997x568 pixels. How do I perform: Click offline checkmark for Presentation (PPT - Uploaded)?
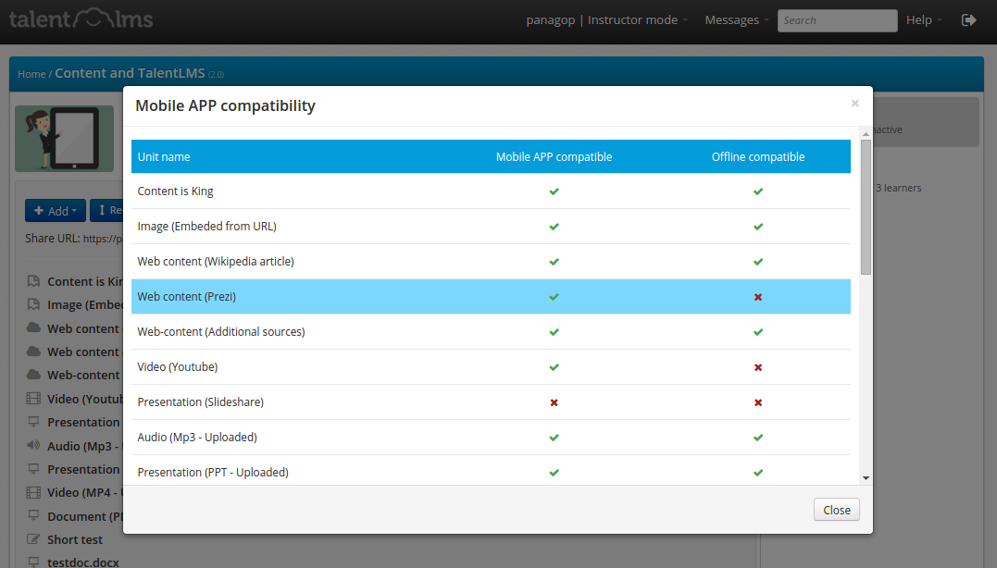point(758,473)
